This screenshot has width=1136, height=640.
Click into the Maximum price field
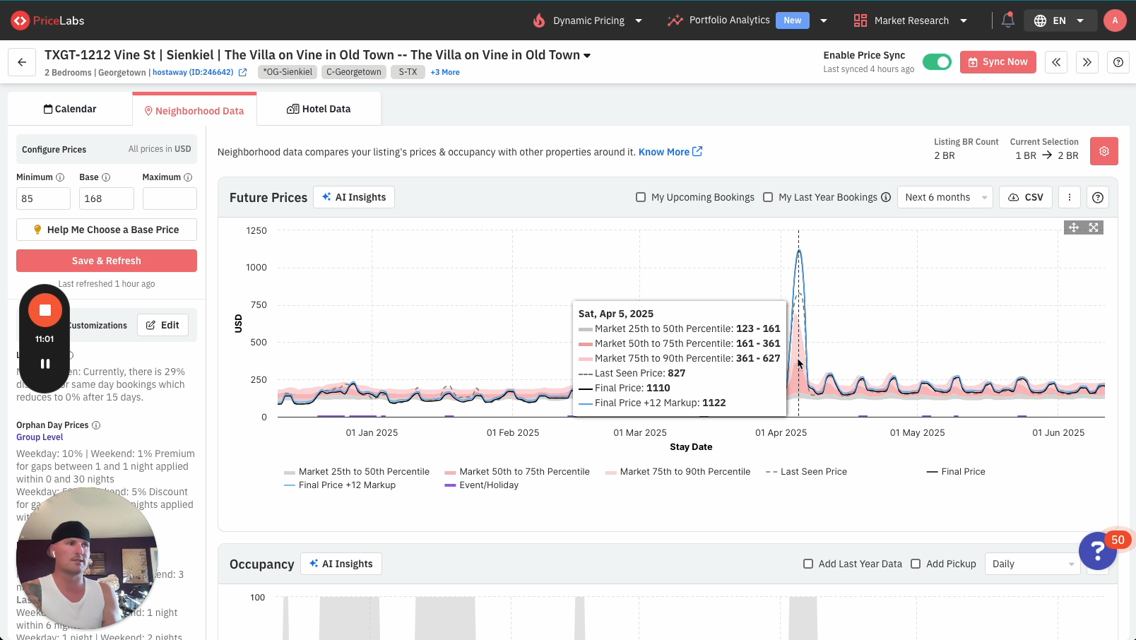tap(170, 198)
